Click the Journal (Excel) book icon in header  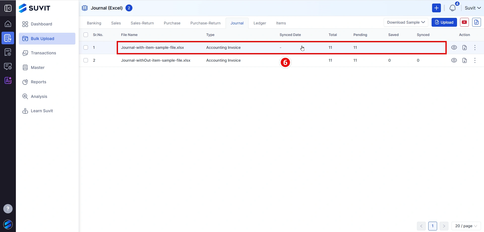tap(85, 8)
